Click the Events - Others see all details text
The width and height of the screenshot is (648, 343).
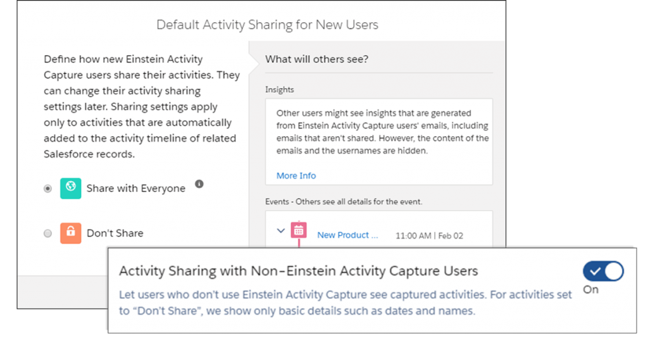pos(344,202)
